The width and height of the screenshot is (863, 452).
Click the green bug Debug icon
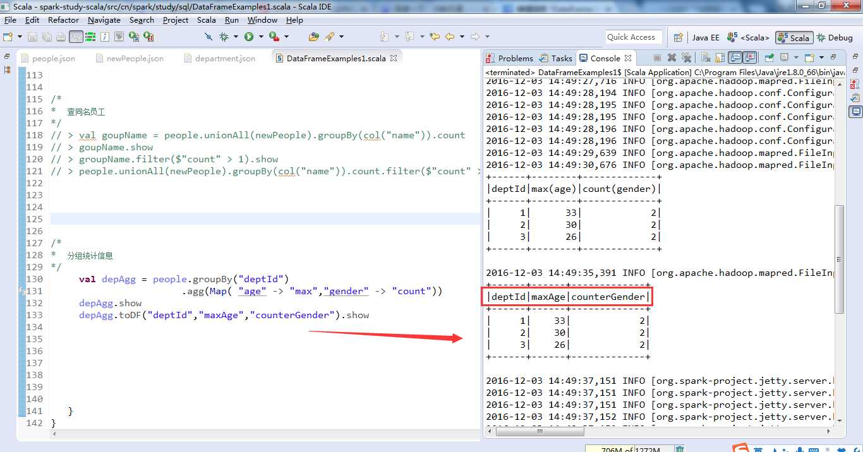click(224, 37)
